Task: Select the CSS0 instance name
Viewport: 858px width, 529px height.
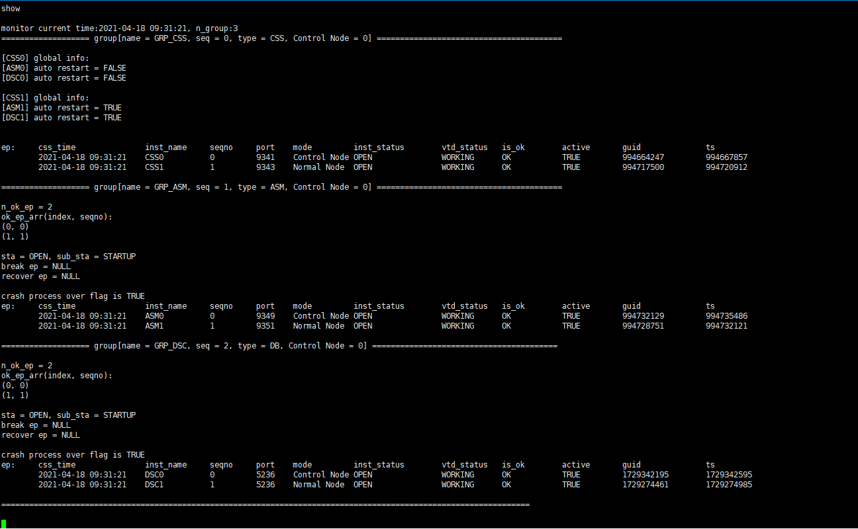Action: pyautogui.click(x=155, y=157)
